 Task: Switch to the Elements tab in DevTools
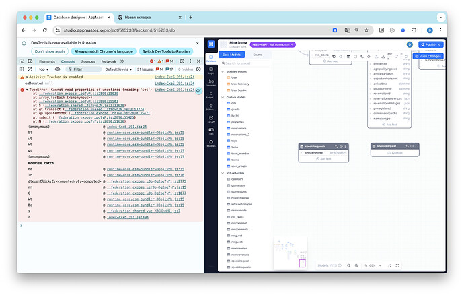pyautogui.click(x=47, y=61)
